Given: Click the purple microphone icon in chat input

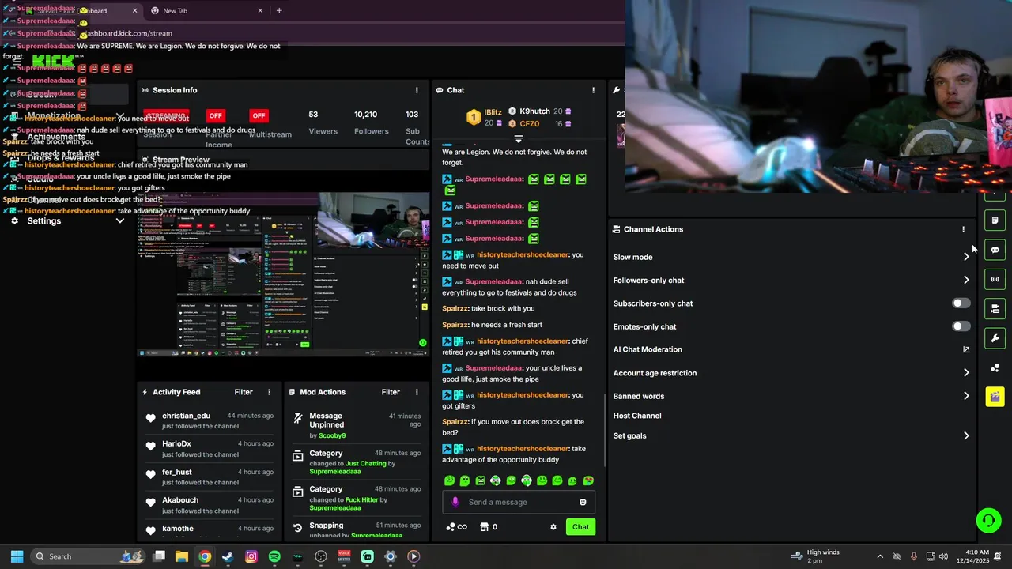Looking at the screenshot, I should click(x=455, y=502).
